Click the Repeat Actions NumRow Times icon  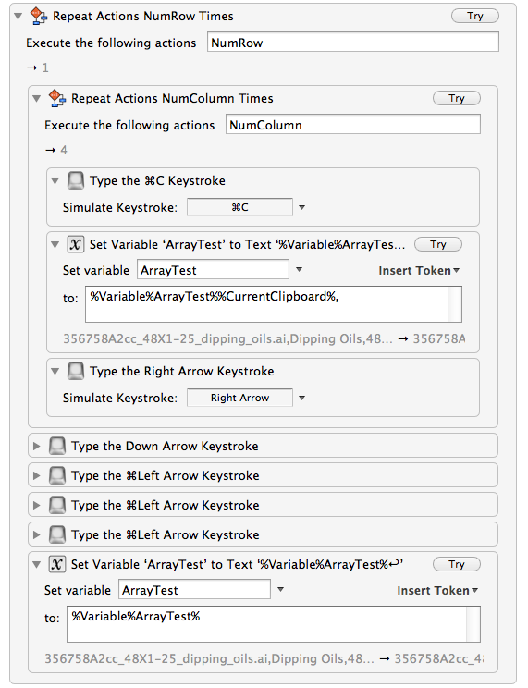point(39,17)
